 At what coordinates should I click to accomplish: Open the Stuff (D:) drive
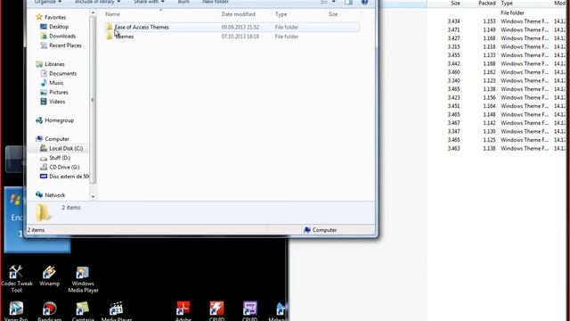[60, 158]
